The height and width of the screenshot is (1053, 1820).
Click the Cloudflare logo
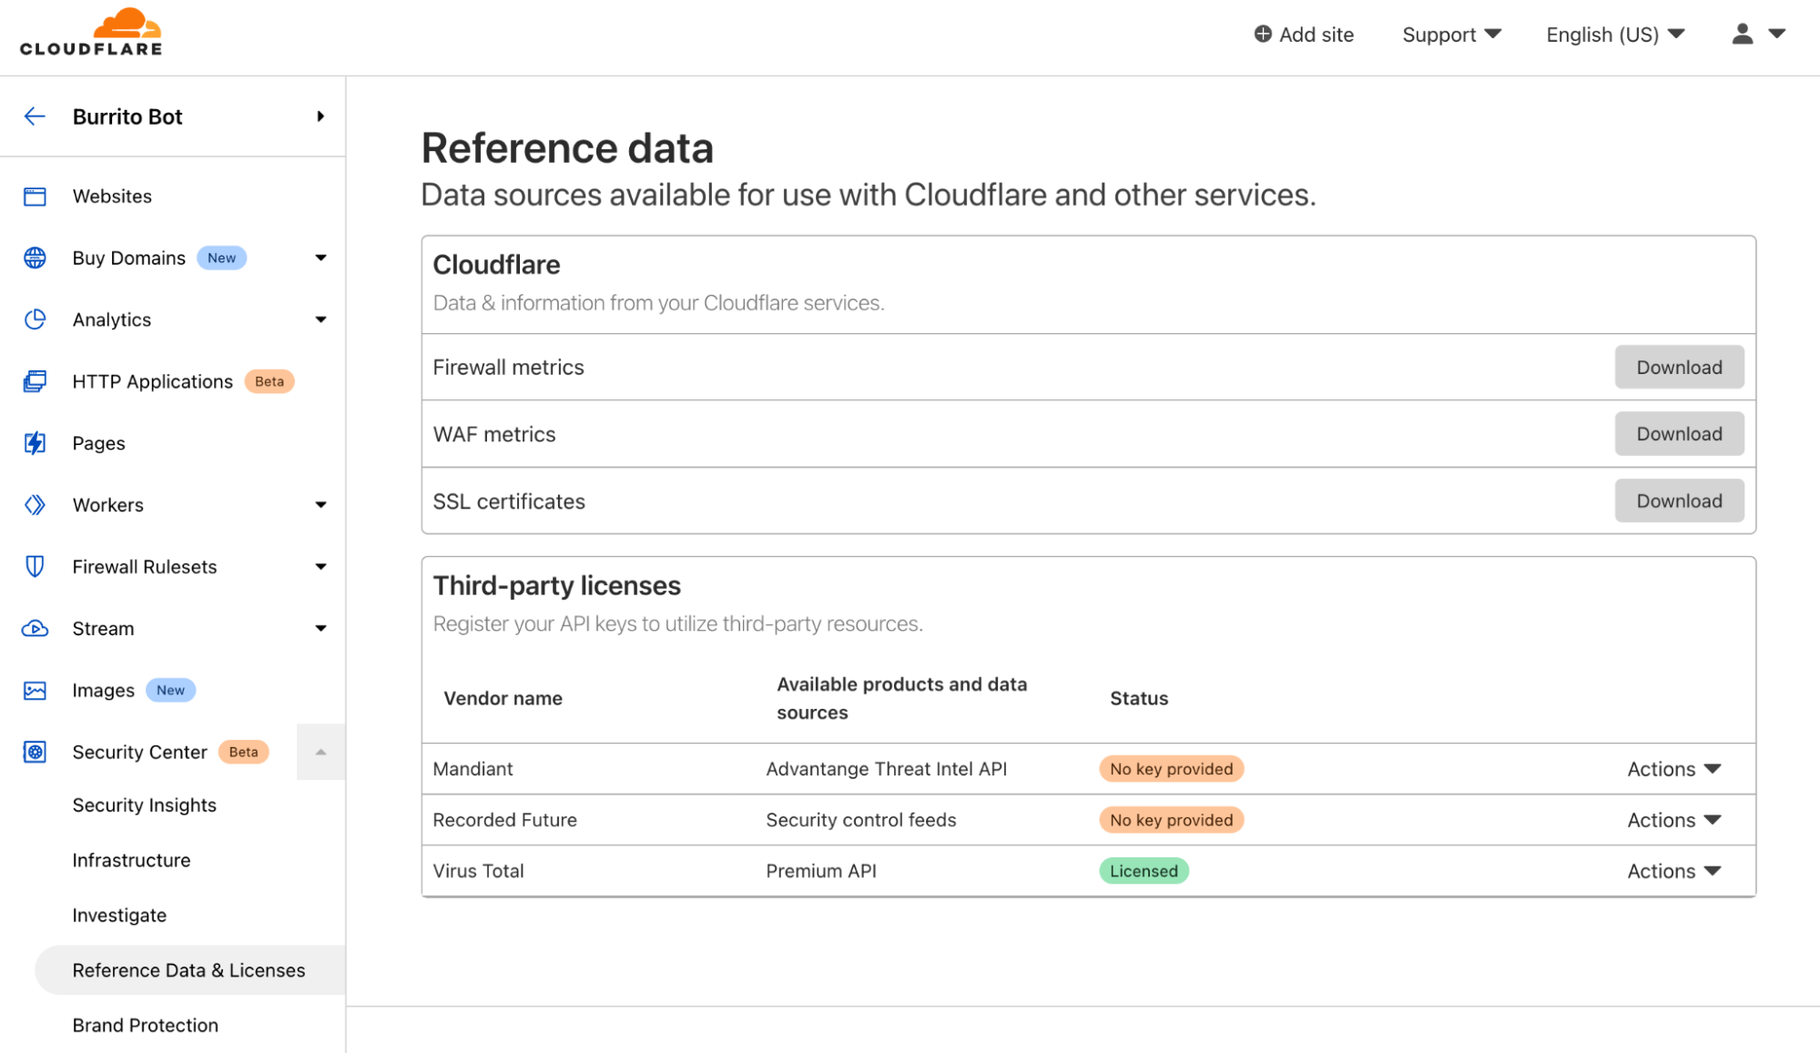[91, 33]
